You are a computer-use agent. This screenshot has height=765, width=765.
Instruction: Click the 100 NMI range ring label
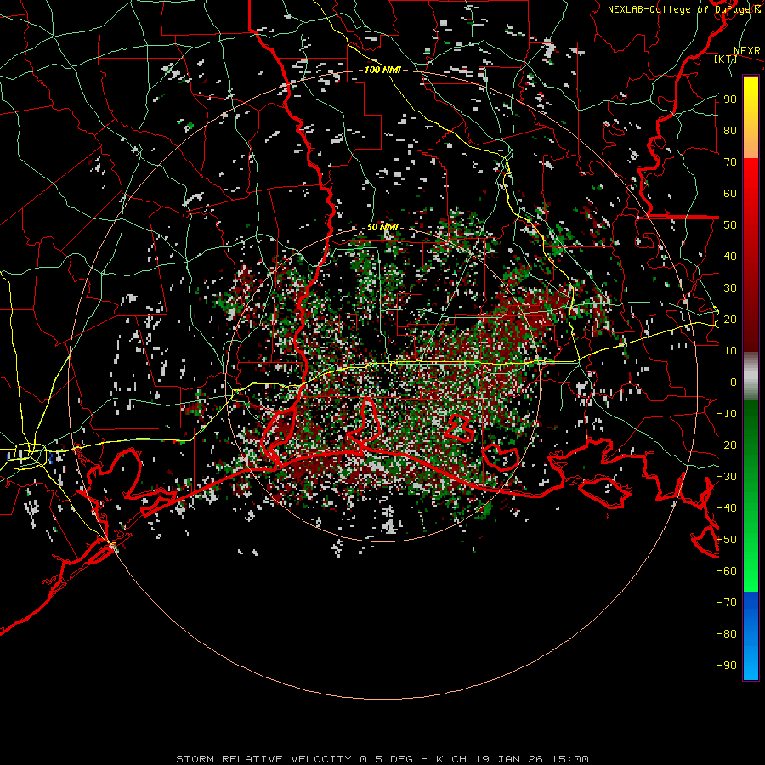click(x=382, y=70)
